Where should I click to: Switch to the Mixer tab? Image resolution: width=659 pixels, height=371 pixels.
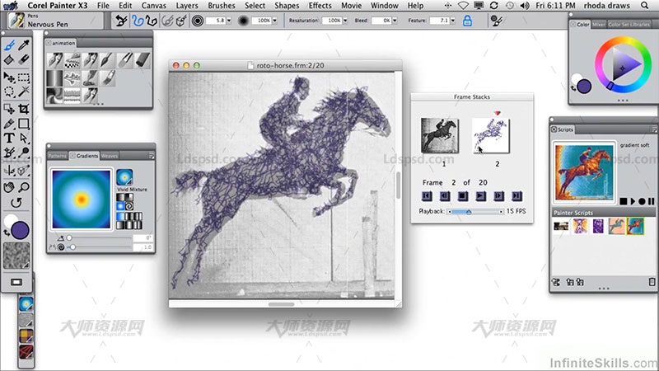599,25
